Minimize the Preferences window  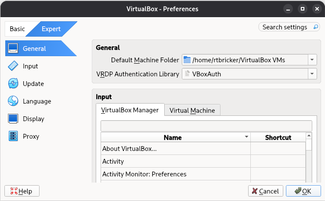click(288, 9)
